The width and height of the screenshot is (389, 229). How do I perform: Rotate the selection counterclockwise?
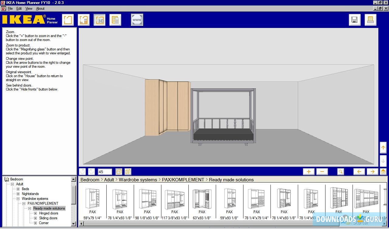(82, 172)
